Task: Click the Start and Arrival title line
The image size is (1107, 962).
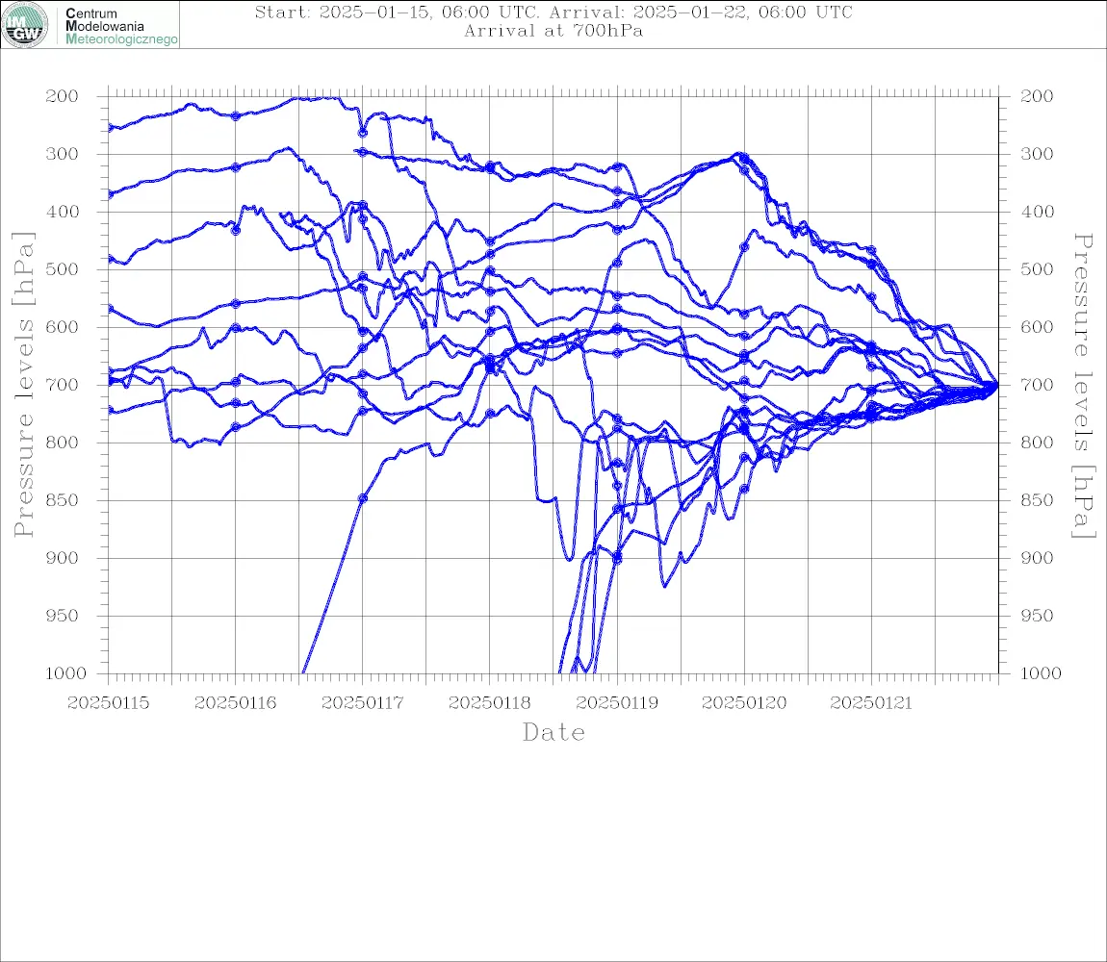Action: (553, 13)
